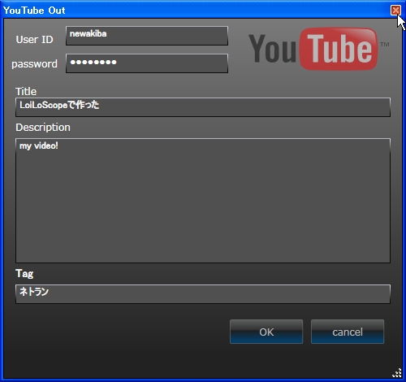Click the Tag label text
This screenshot has height=382, width=406.
point(24,274)
